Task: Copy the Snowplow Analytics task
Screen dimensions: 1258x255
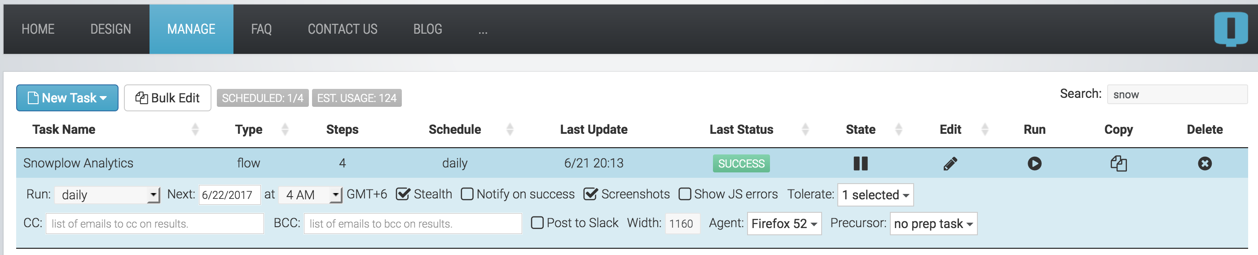Action: 1118,163
